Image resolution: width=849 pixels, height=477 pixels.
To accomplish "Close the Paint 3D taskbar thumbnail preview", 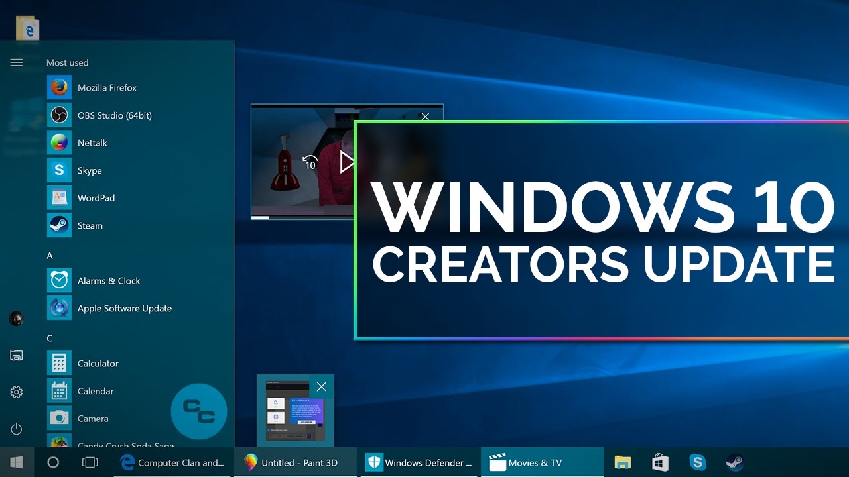I will [x=321, y=387].
